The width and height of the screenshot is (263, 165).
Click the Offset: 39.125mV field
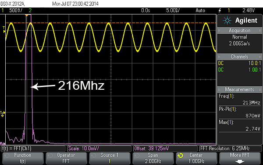coord(165,148)
